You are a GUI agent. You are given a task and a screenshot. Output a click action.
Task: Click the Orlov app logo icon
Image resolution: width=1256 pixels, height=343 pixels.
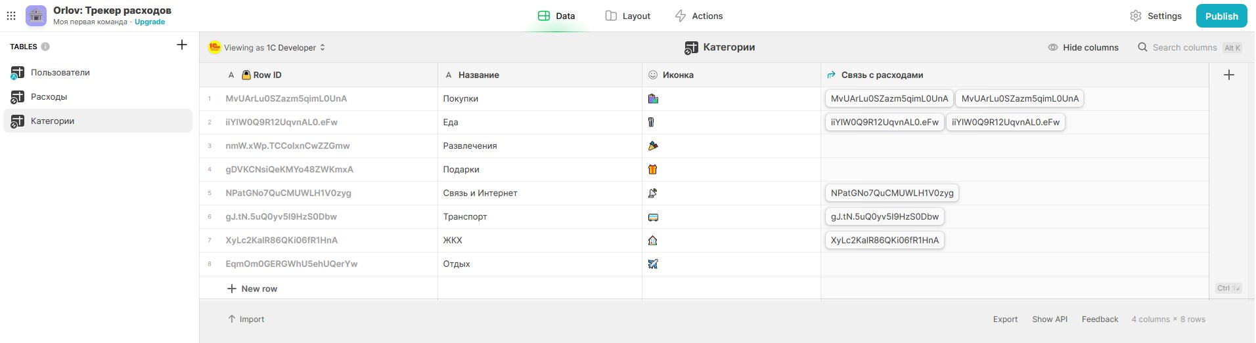36,16
